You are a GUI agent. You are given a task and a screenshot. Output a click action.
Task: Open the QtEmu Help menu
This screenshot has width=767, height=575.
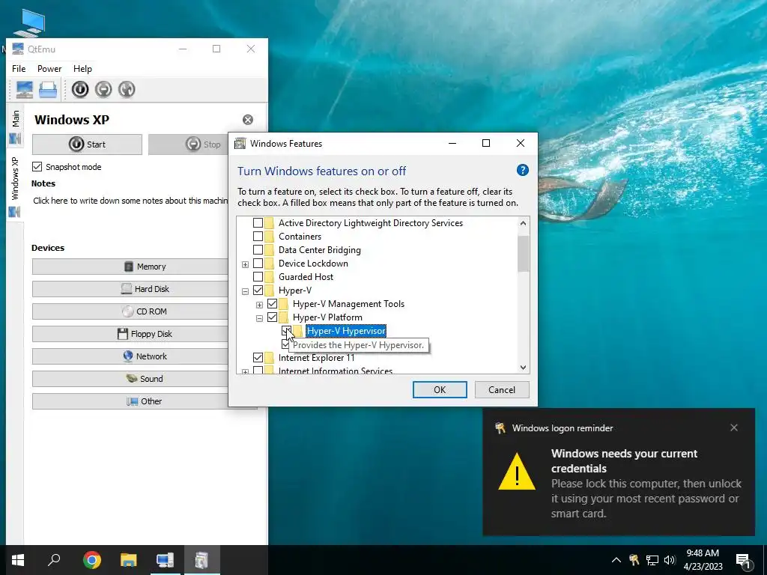click(x=82, y=69)
